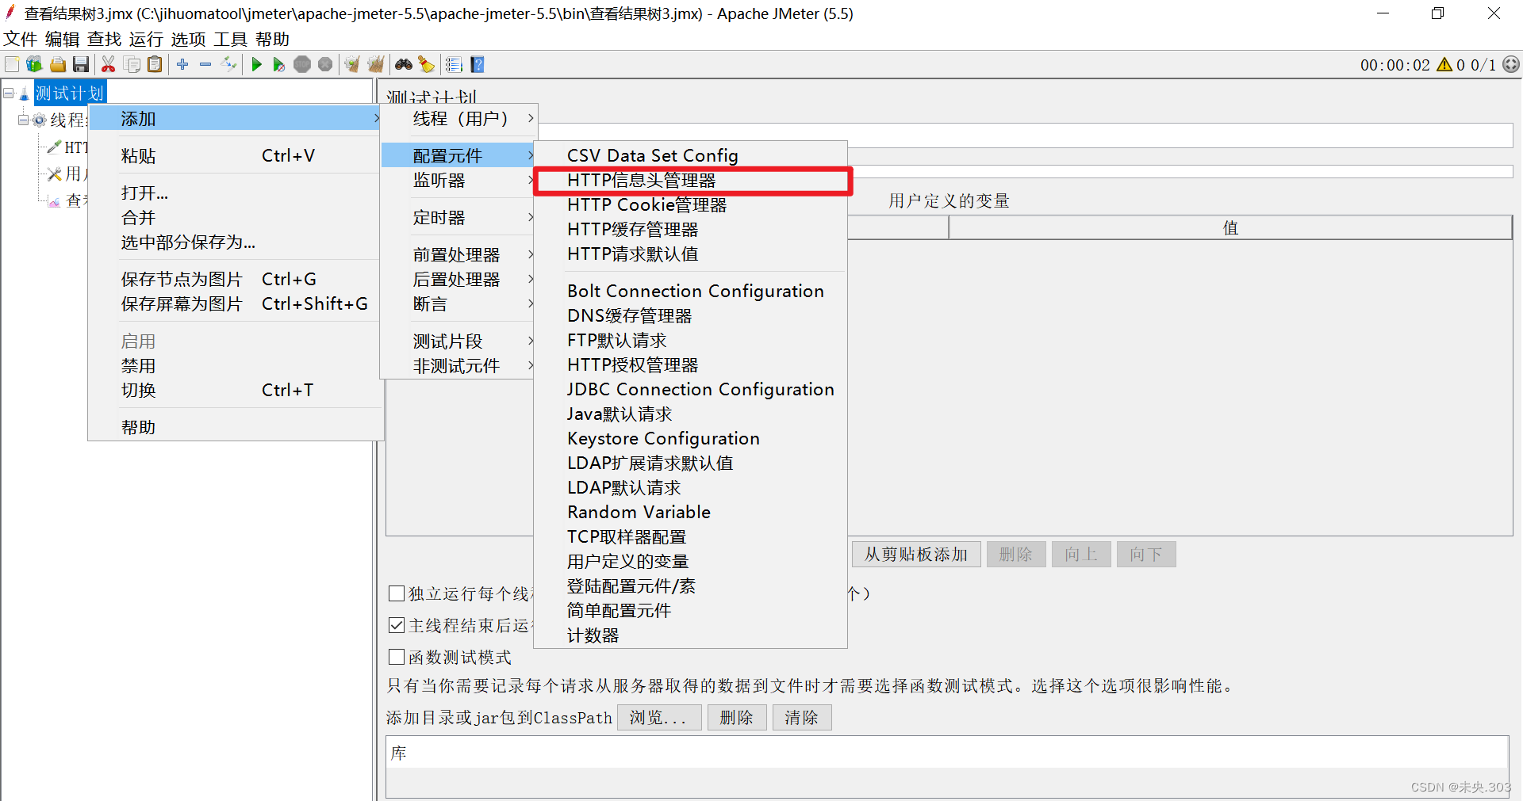This screenshot has height=801, width=1523.
Task: Click Start no pauses icon
Action: [278, 64]
